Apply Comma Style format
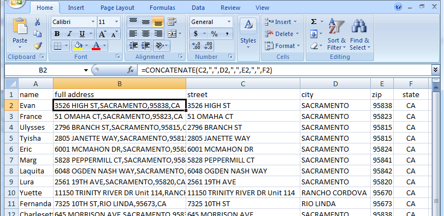Viewport: 444px width, 216px height. click(227, 34)
